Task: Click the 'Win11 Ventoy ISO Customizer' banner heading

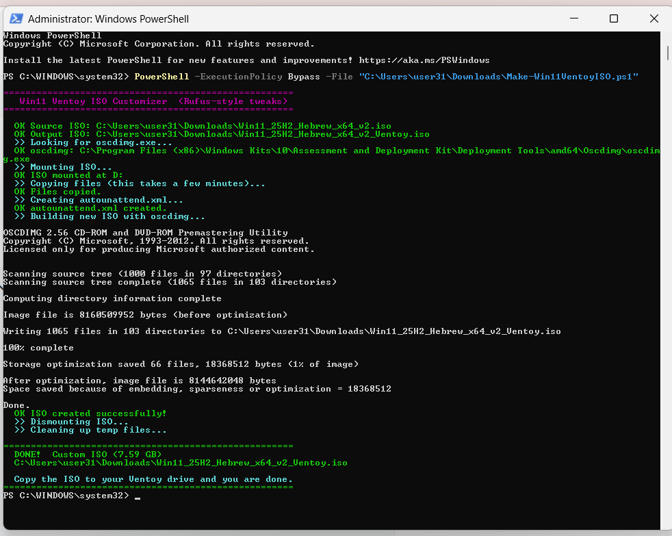Action: point(153,101)
